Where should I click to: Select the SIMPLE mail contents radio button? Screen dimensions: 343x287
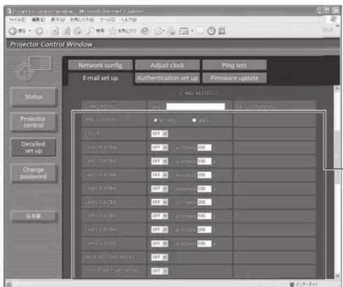pos(194,120)
